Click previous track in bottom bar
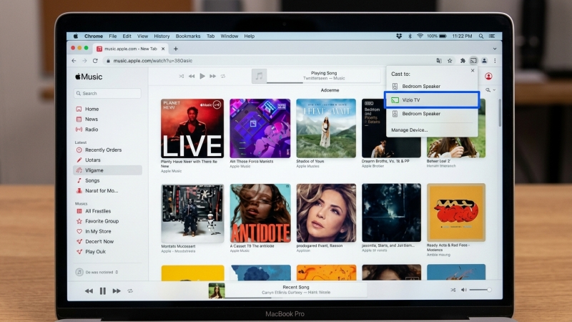 [89, 291]
